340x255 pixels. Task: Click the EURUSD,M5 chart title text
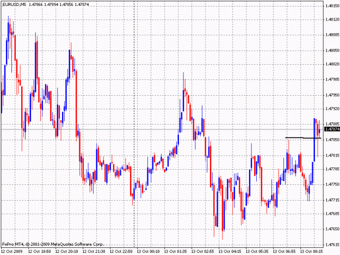(x=14, y=4)
